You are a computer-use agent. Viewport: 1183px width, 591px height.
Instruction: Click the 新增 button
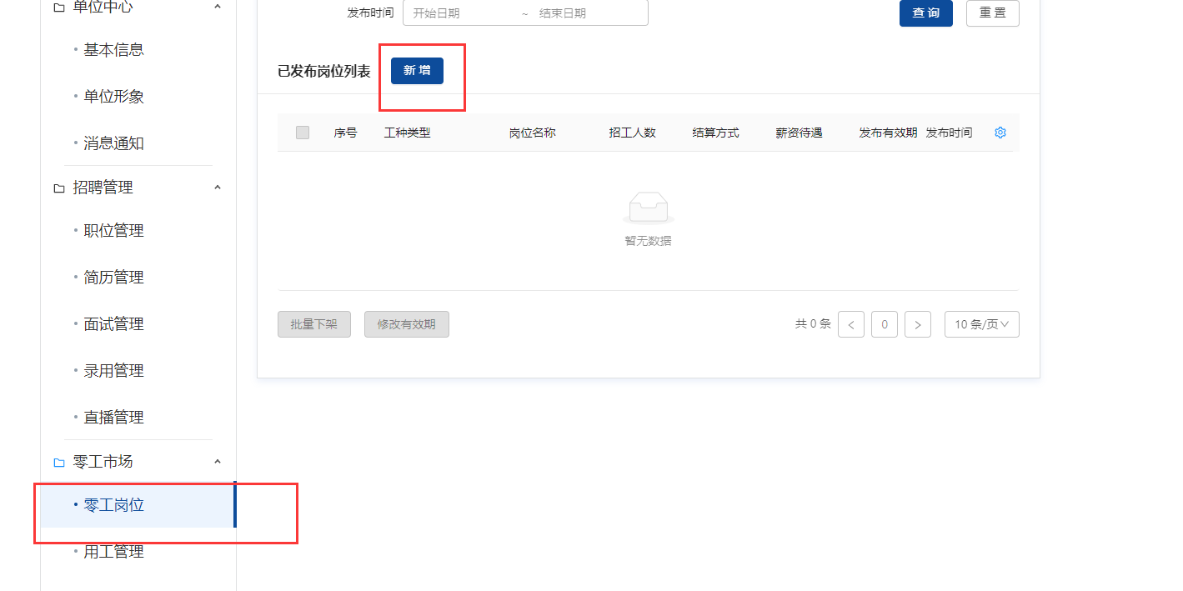coord(417,71)
